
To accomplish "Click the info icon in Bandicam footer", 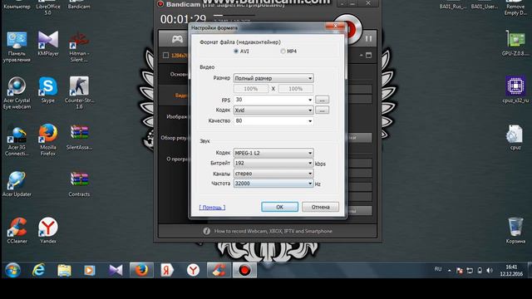I will [x=206, y=231].
